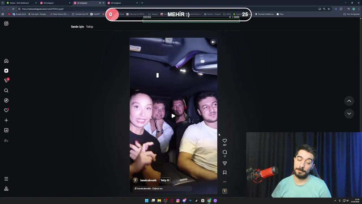Follow with the Takip Et button
362x204 pixels.
click(x=165, y=180)
